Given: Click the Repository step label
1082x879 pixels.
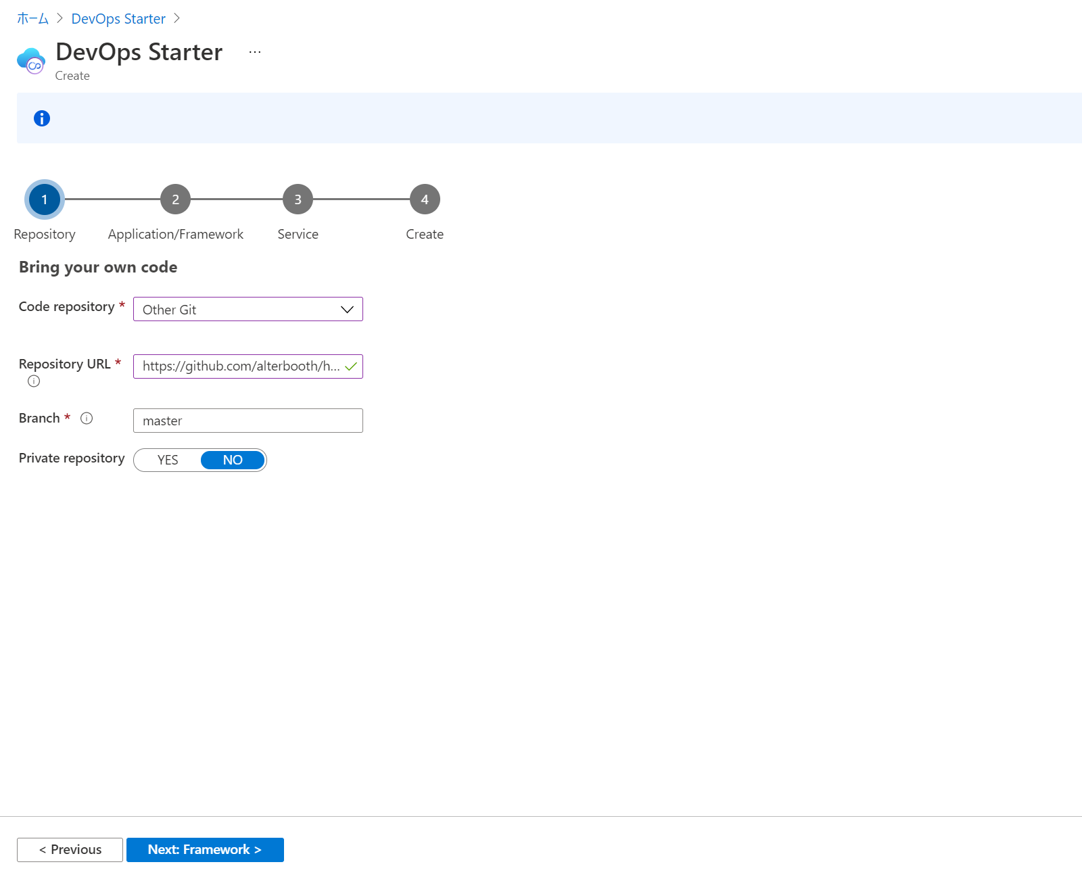Looking at the screenshot, I should click(45, 234).
